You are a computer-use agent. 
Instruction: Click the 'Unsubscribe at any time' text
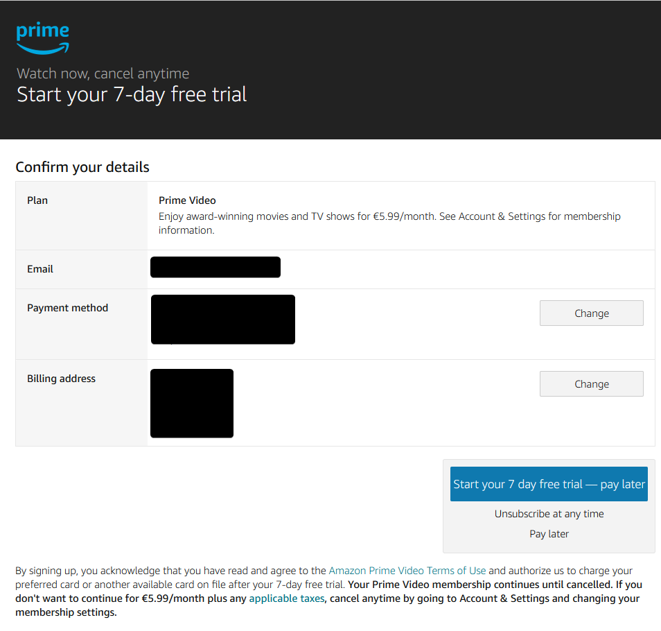pyautogui.click(x=549, y=514)
